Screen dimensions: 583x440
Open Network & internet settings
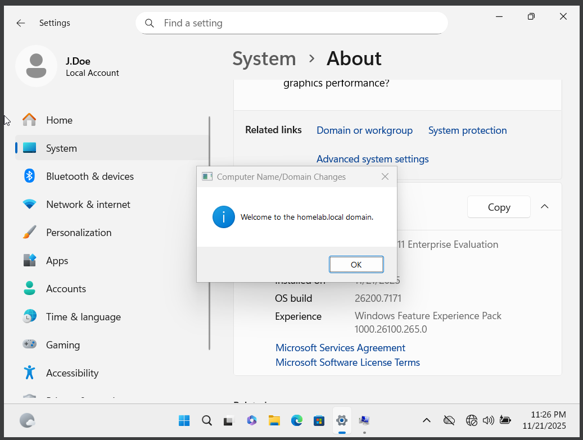pyautogui.click(x=88, y=205)
